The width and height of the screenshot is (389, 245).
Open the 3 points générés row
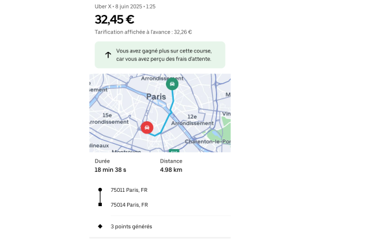click(x=160, y=226)
